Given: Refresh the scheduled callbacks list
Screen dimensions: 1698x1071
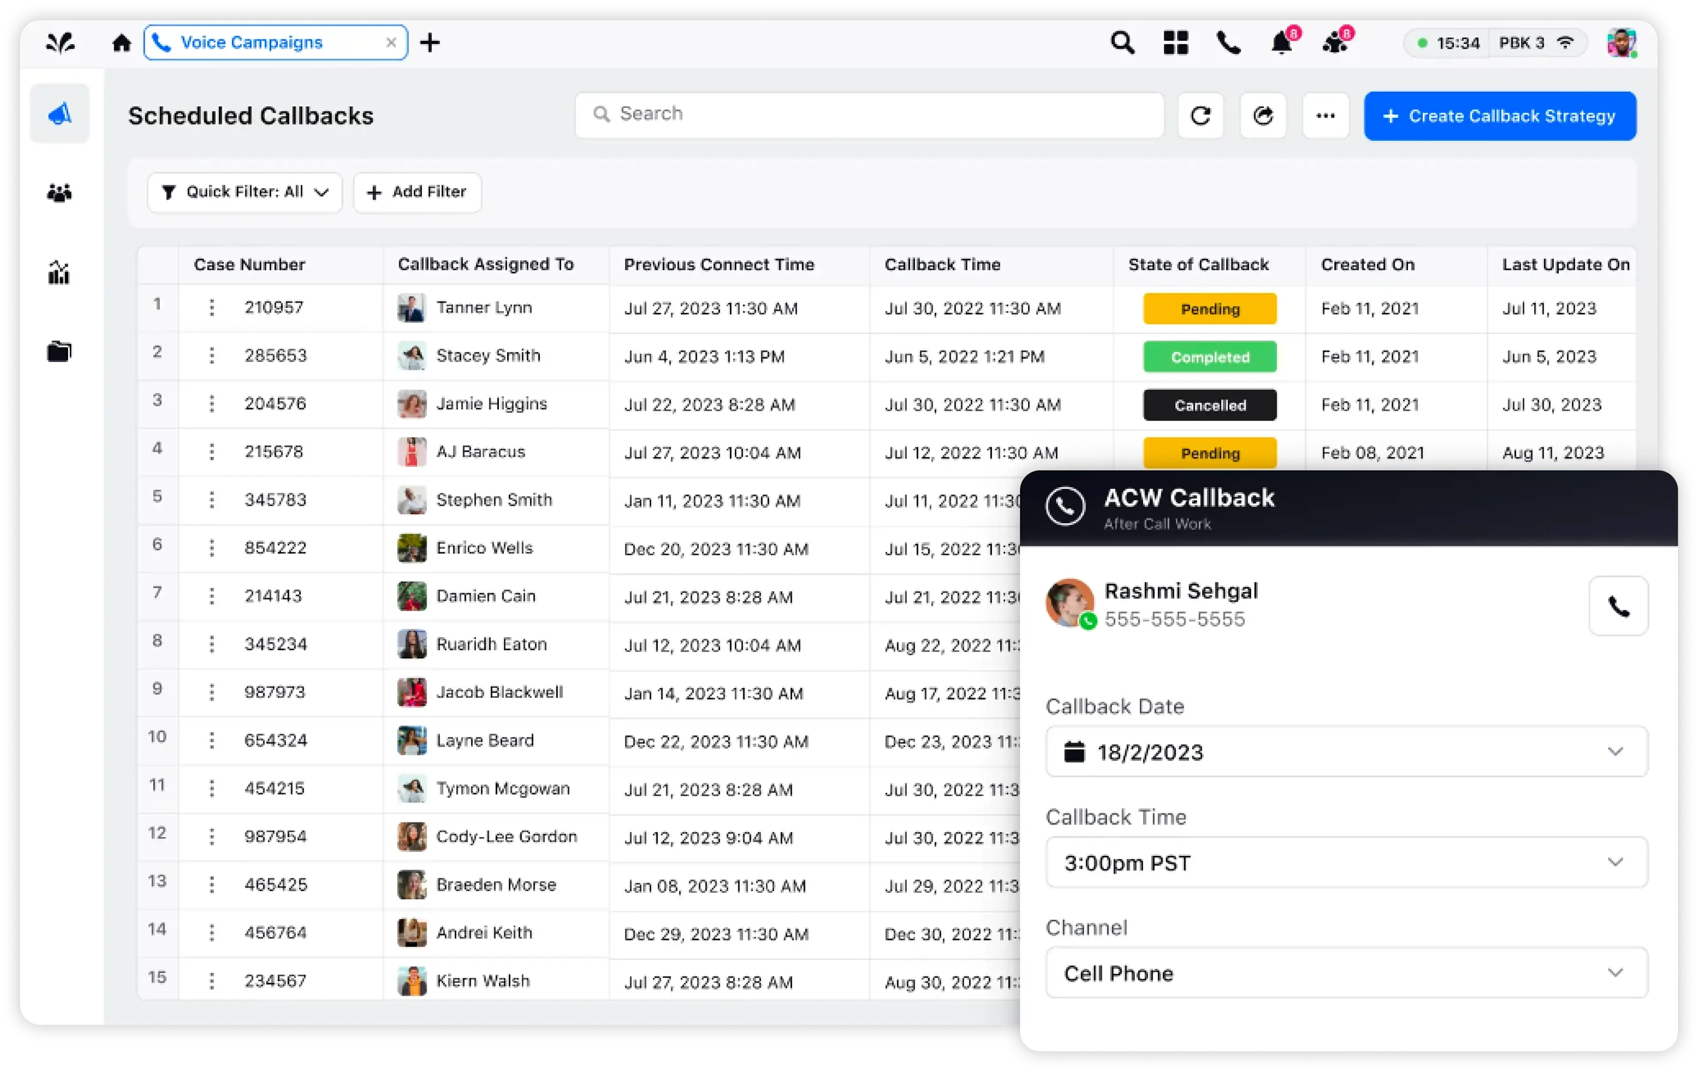Looking at the screenshot, I should coord(1200,115).
